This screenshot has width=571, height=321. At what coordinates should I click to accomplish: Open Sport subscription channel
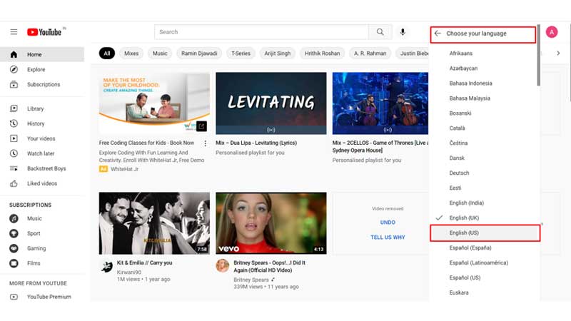point(42,233)
